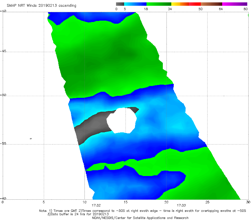This screenshot has height=220, width=251.
Task: Click the color bar label '64'
Action: point(221,9)
